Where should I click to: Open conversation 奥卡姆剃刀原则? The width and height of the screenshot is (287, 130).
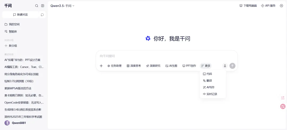pos(24,95)
